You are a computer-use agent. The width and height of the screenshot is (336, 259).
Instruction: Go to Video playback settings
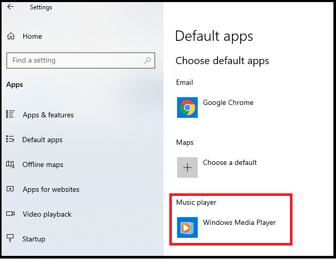[47, 214]
